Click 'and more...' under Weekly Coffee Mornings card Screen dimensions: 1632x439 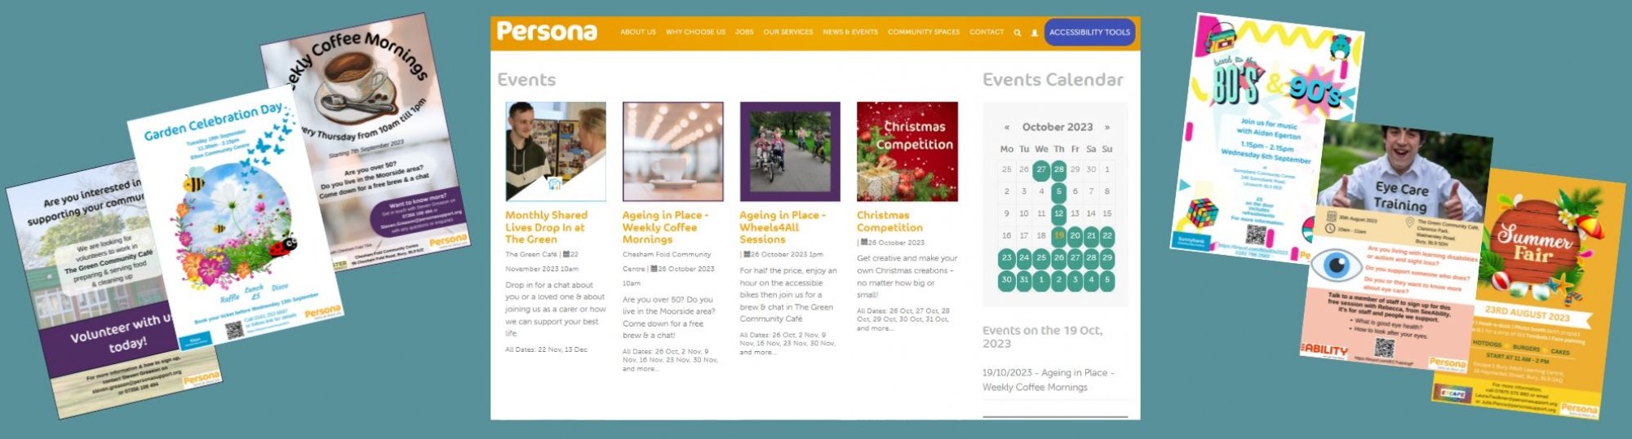[x=641, y=369]
